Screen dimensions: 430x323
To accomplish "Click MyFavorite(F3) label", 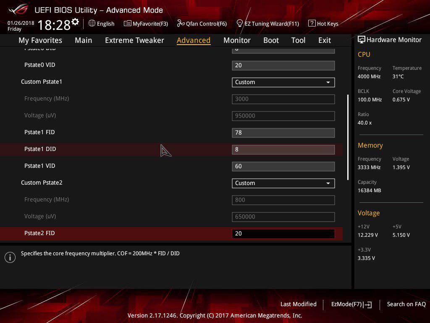I will (x=150, y=24).
